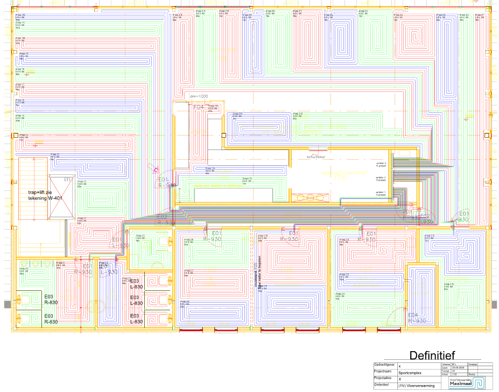Click the gray square marker on left edge
This screenshot has width=499, height=392.
click(6, 304)
